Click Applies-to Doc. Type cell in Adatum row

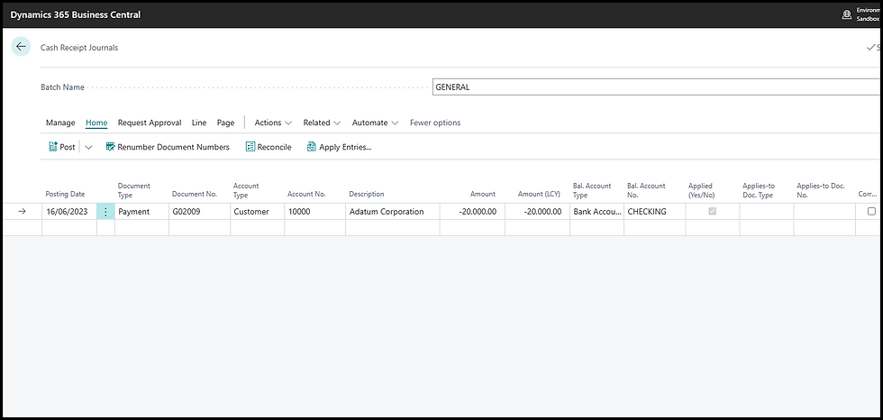click(x=767, y=212)
